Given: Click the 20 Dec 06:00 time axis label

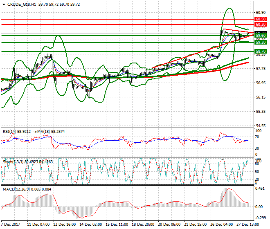Looking at the screenshot, I should (169, 225).
